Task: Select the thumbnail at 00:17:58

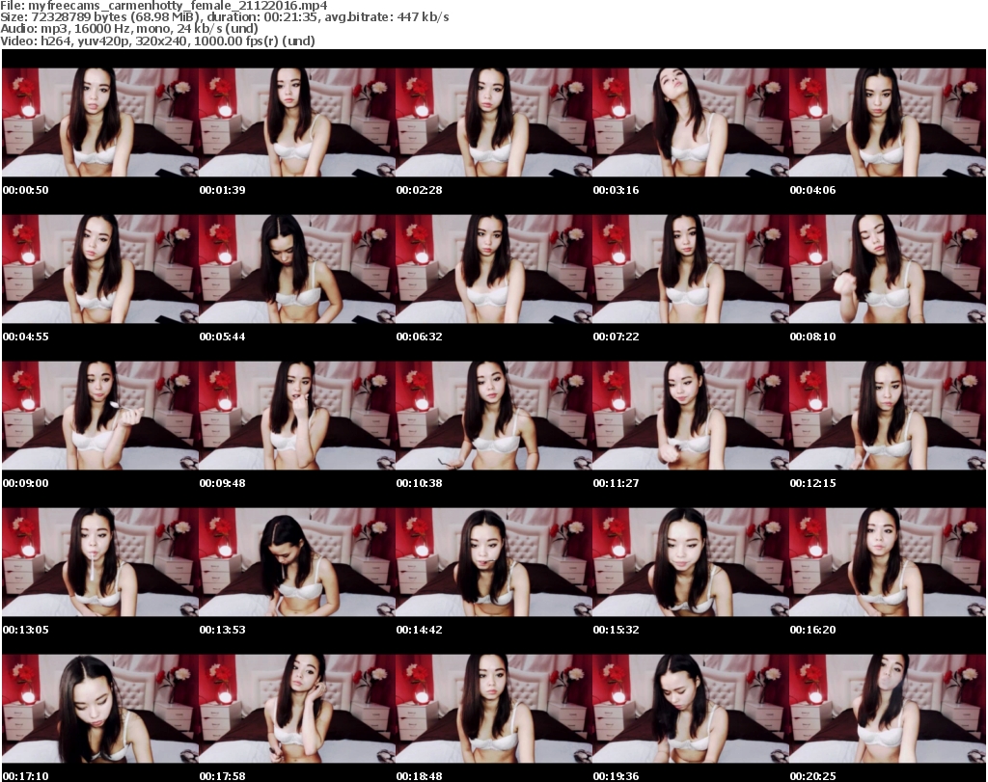Action: tap(297, 709)
